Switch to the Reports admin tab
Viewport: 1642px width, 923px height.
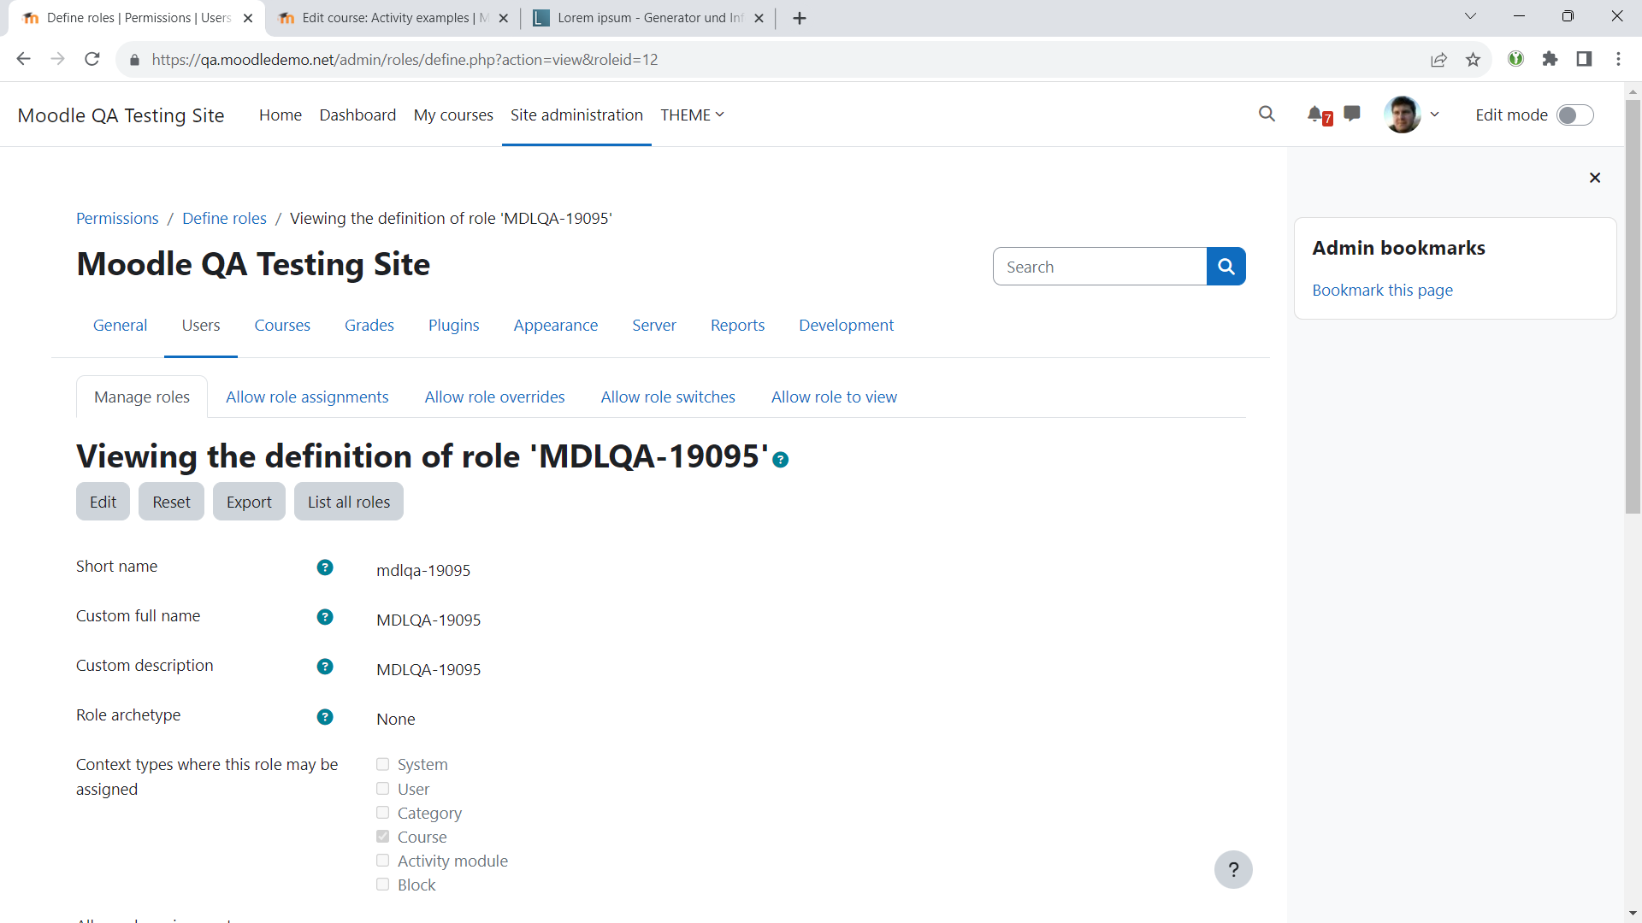tap(737, 325)
